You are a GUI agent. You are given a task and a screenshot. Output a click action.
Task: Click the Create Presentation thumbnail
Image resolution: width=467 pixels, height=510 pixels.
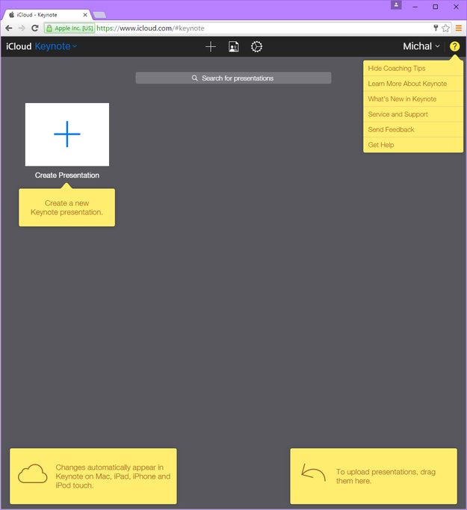[67, 134]
